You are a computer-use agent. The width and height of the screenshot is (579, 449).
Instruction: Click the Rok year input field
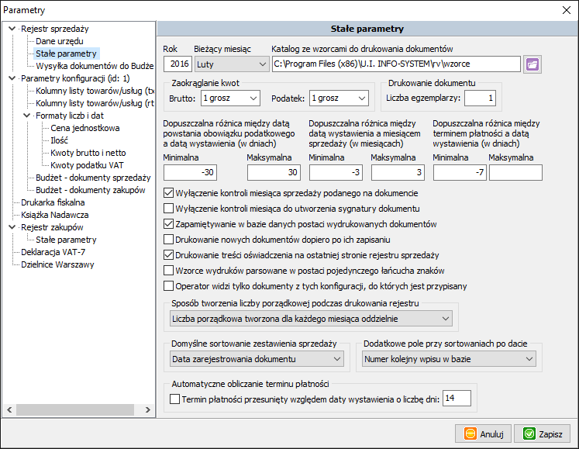pyautogui.click(x=177, y=64)
